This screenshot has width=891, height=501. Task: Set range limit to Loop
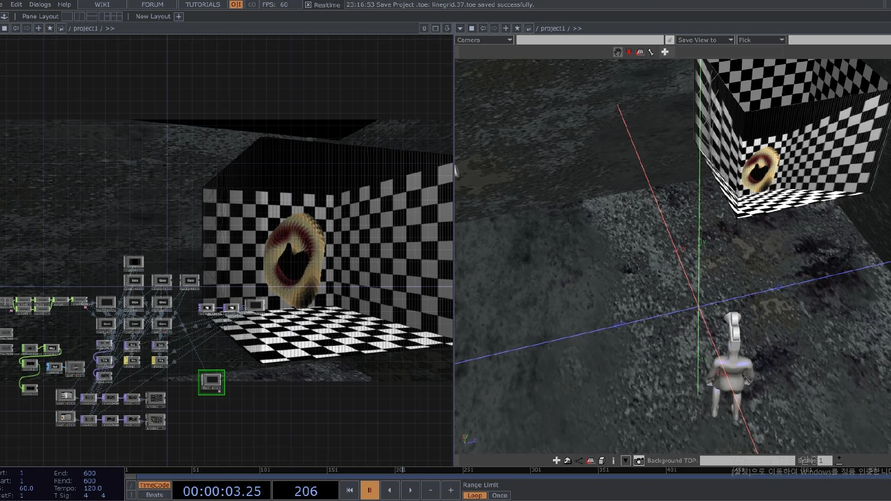[x=475, y=495]
